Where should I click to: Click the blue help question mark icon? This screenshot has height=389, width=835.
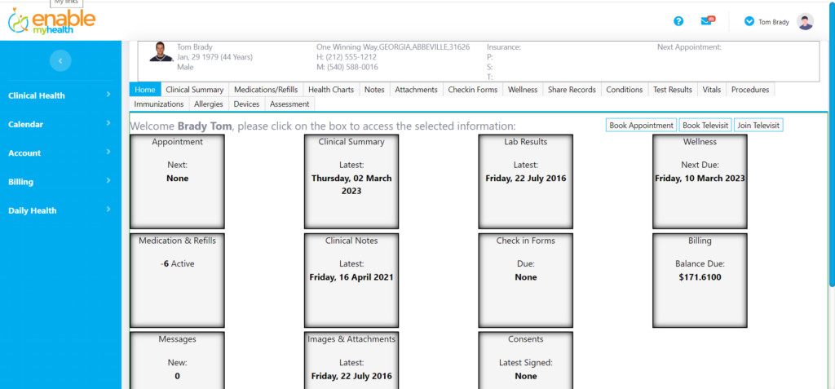coord(678,21)
